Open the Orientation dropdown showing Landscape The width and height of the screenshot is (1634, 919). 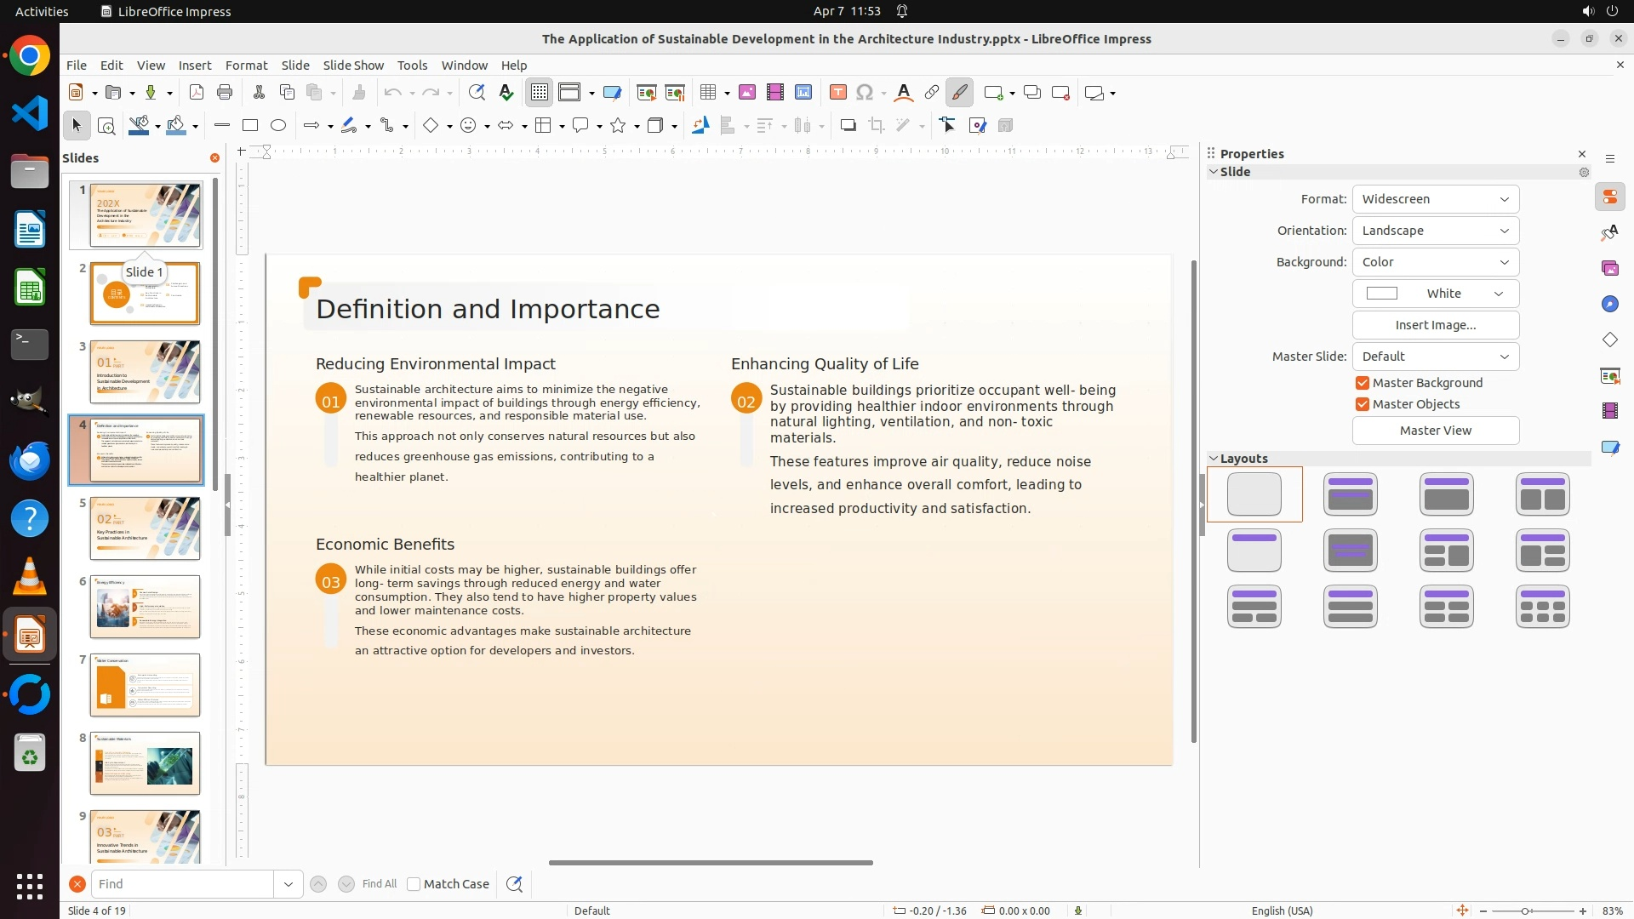(x=1435, y=231)
